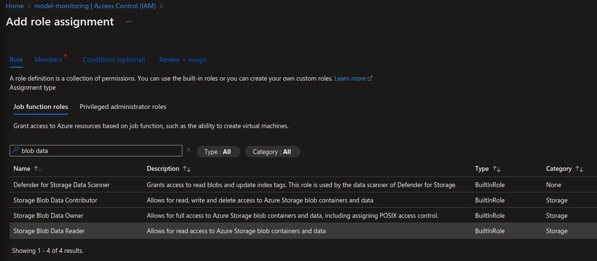The height and width of the screenshot is (261, 597).
Task: Sort by Type column arrows
Action: (497, 169)
